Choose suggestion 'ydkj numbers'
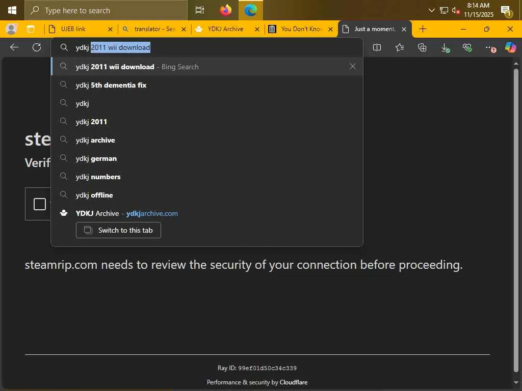This screenshot has height=391, width=522. (207, 177)
